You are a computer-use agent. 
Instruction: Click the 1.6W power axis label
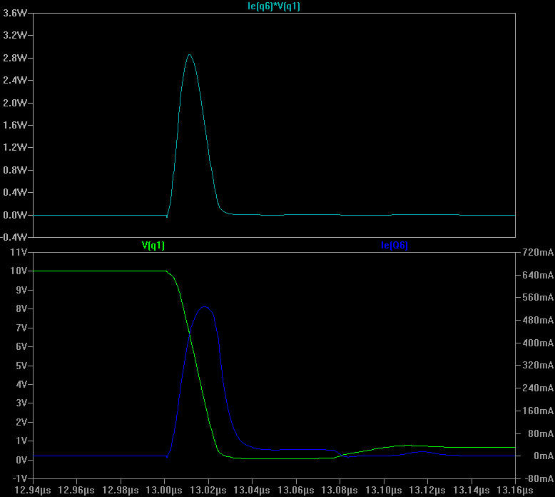[14, 125]
